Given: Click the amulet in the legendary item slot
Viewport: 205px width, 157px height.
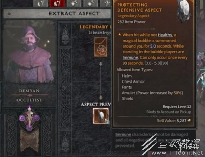Looking at the screenshot, I should (101, 47).
